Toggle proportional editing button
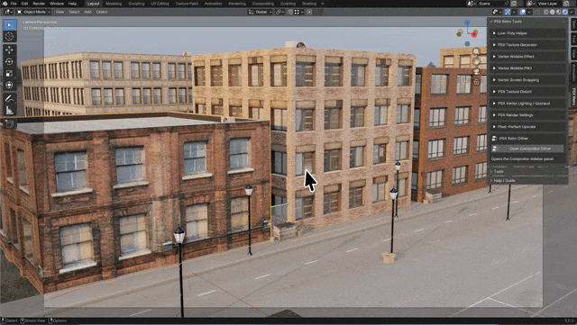Image resolution: width=577 pixels, height=325 pixels. tap(309, 12)
